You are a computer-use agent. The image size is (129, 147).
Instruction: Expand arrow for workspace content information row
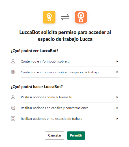[117, 72]
